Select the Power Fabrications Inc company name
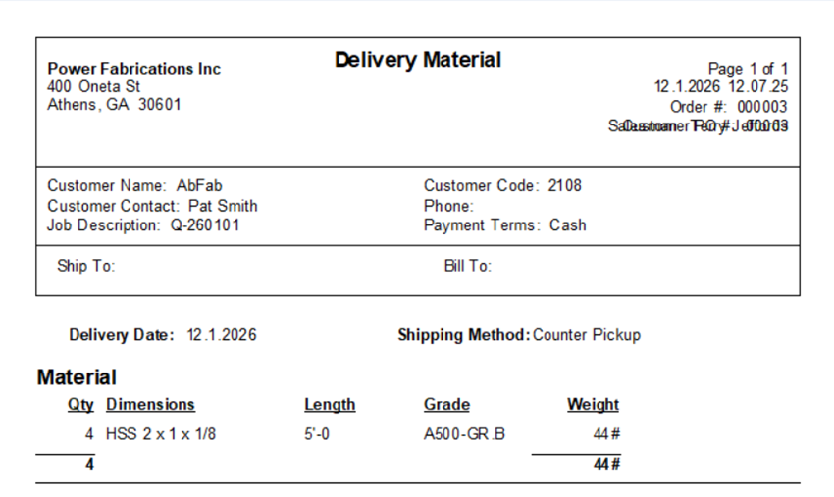Viewport: 834px width, 497px height. click(x=134, y=69)
